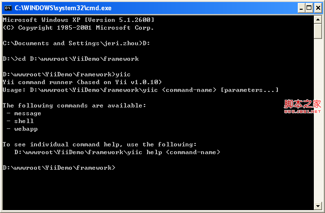Click the 'message' command entry
The image size is (325, 213).
click(28, 113)
